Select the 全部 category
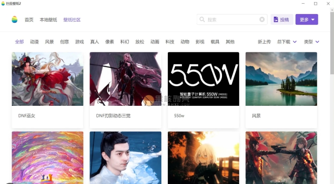This screenshot has width=334, height=184. point(19,42)
